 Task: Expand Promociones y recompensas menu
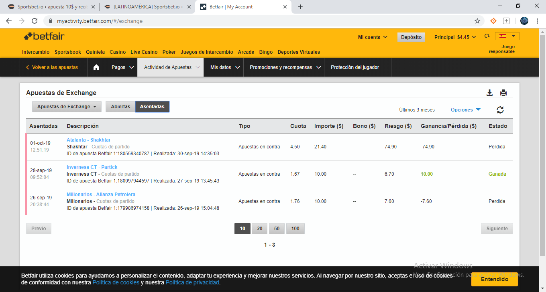coord(285,67)
